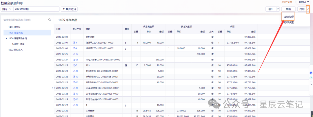Click the debit amount cell 210.000
313x117 pixels.
[x=160, y=60]
